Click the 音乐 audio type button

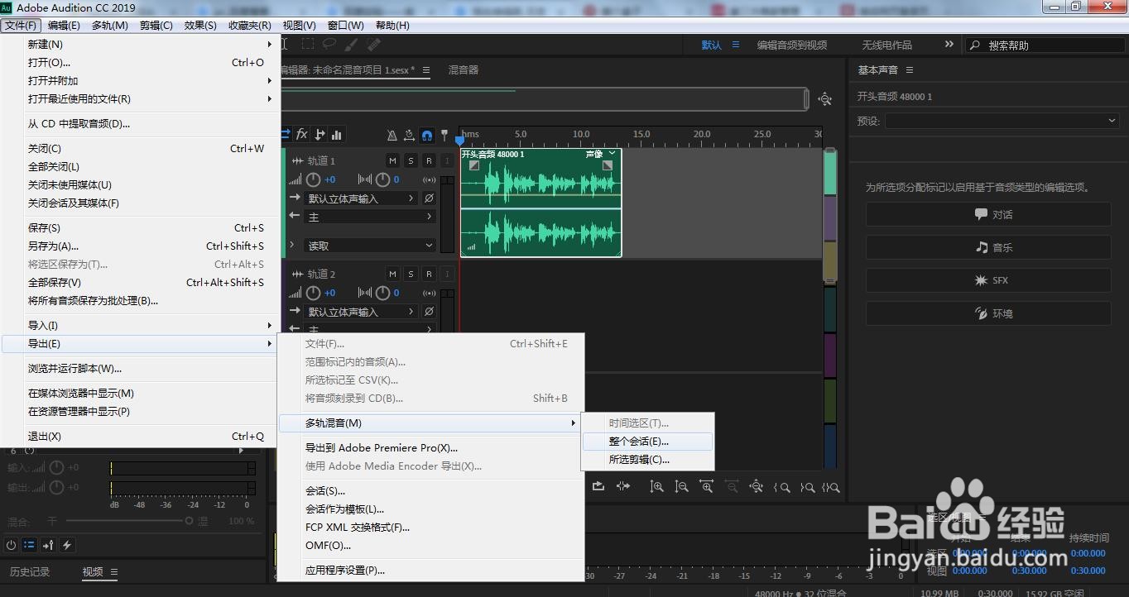click(988, 247)
